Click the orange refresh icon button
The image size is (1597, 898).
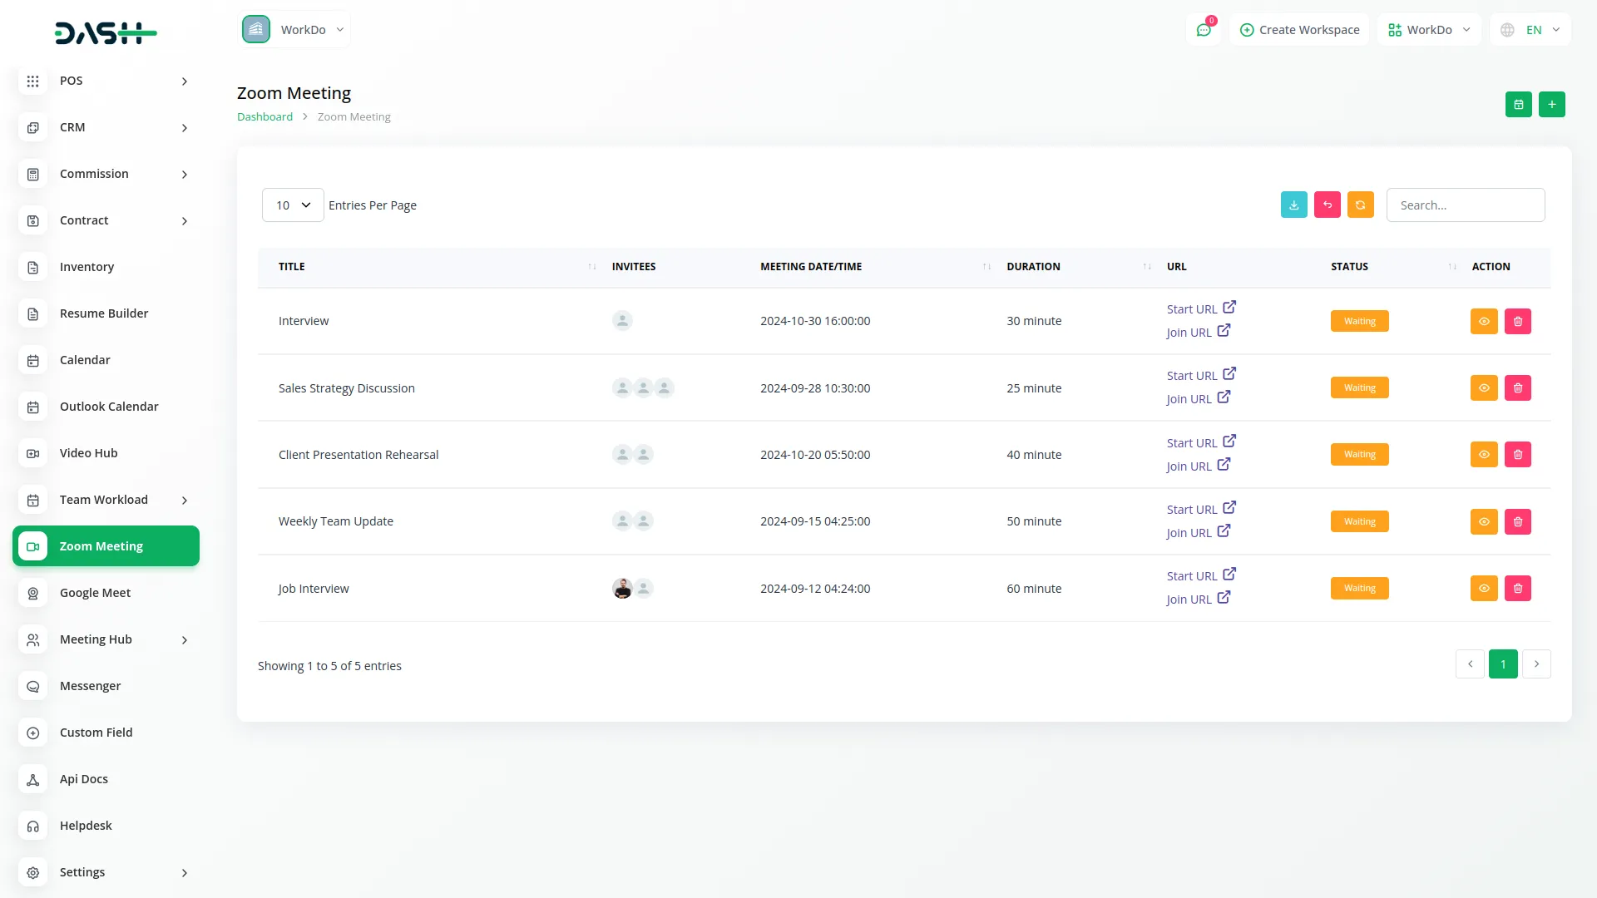(x=1360, y=205)
